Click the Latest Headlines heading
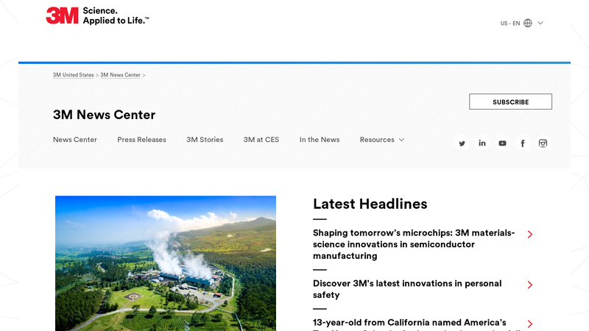589x331 pixels. point(370,204)
